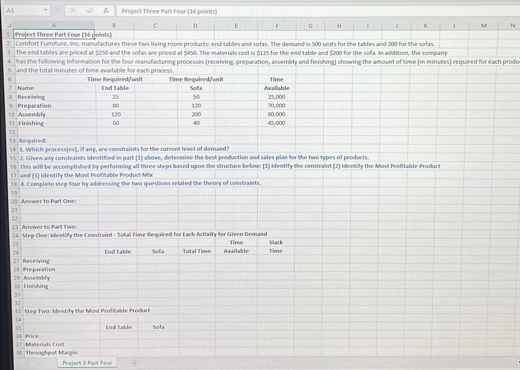Select 'Step Two: Identify the Most Profitable Product'
This screenshot has height=370, width=520.
click(87, 311)
